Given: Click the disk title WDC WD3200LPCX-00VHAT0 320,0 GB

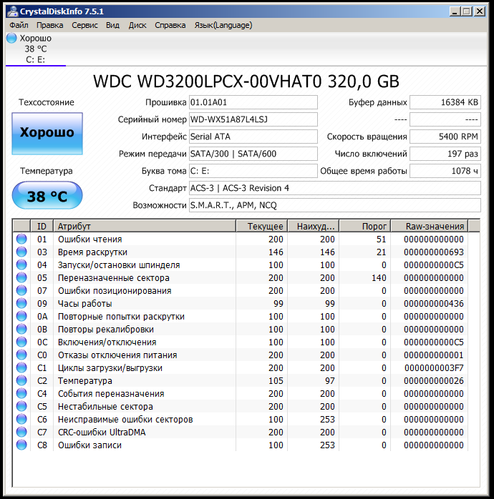Looking at the screenshot, I should click(x=246, y=81).
